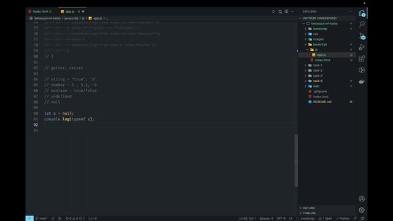Open the .gitignore file

[327, 91]
